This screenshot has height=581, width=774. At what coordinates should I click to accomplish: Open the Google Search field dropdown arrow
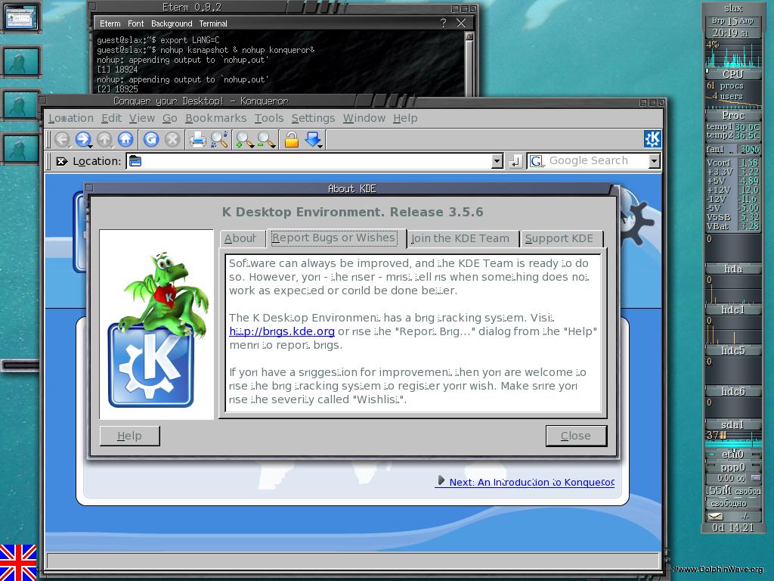654,161
